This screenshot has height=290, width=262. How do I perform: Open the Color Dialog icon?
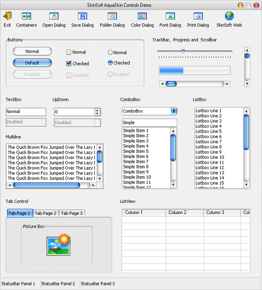pyautogui.click(x=142, y=16)
